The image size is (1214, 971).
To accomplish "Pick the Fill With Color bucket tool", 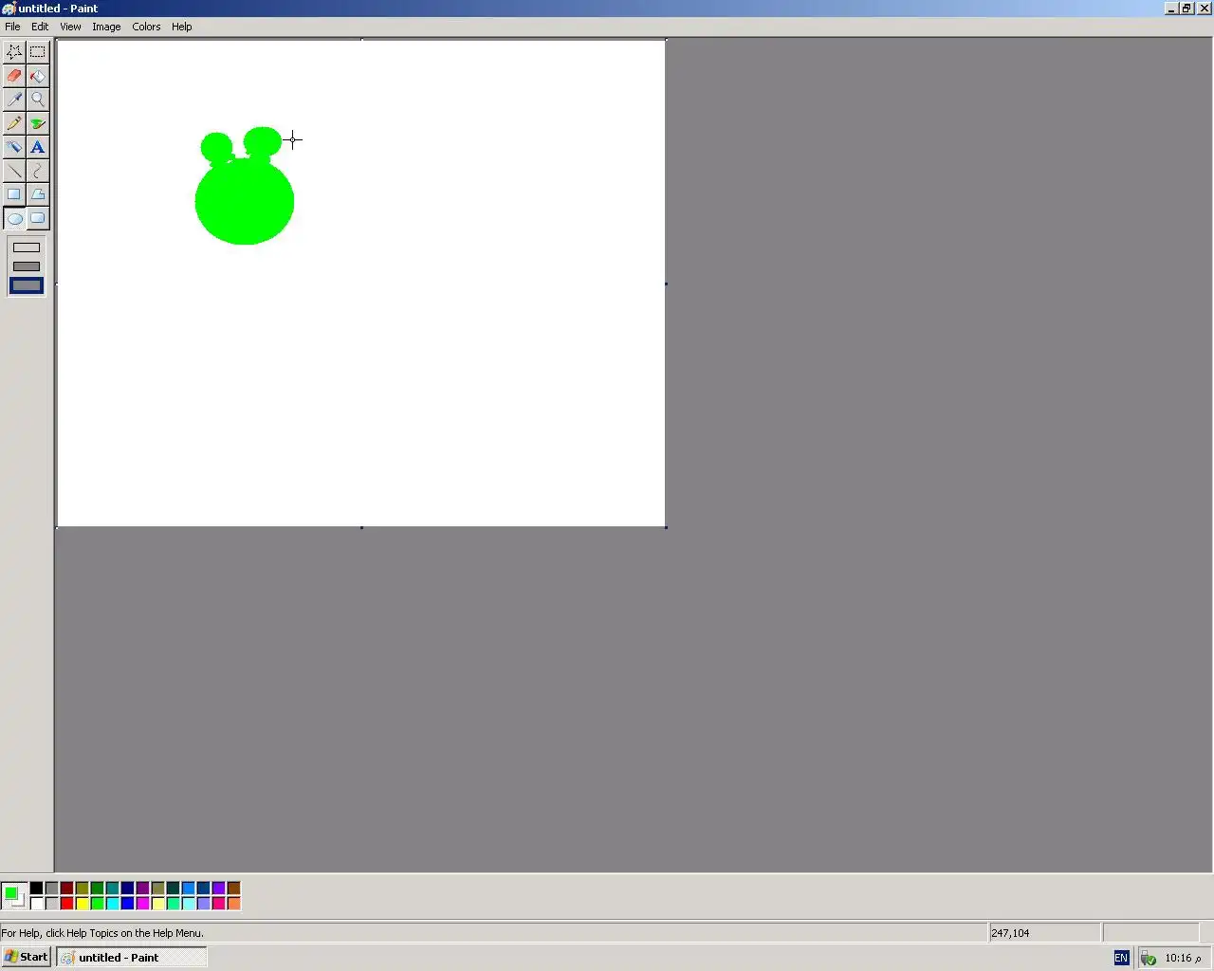I will click(38, 76).
